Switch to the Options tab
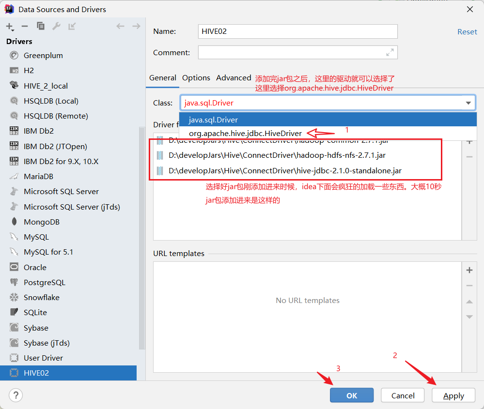The height and width of the screenshot is (409, 484). pos(196,77)
